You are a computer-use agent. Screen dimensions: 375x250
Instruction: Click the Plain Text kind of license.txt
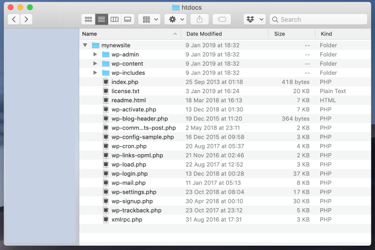[333, 91]
